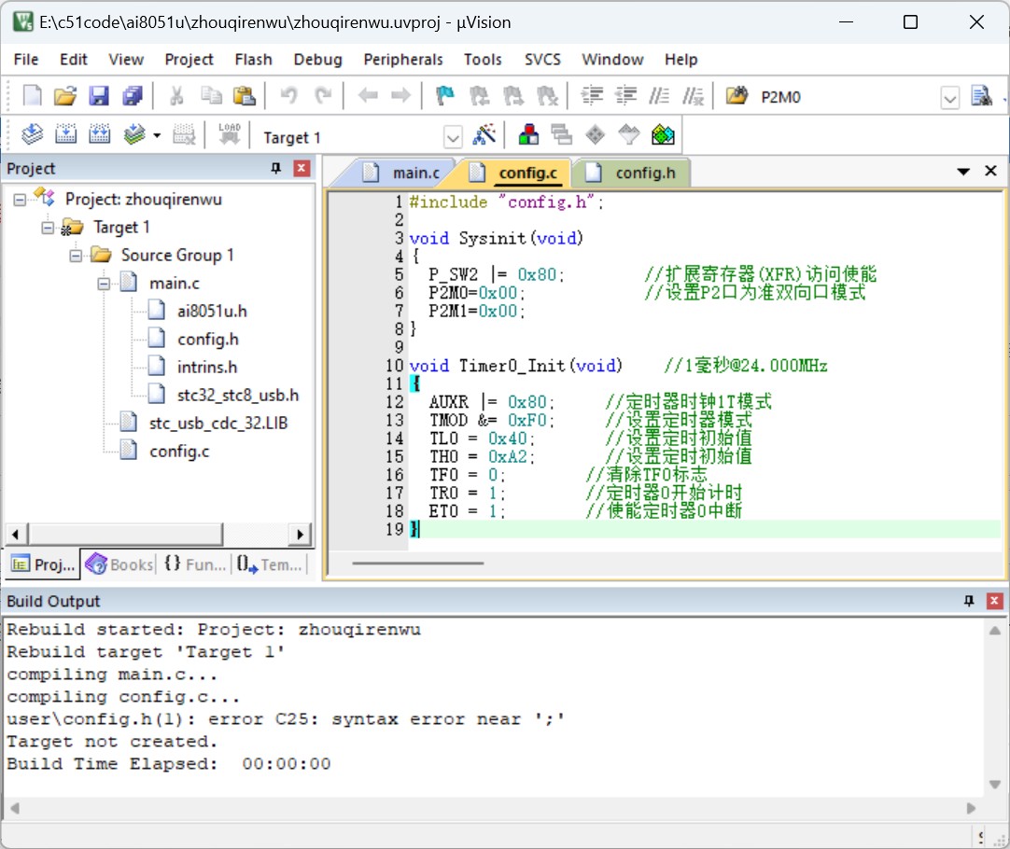
Task: Open the Debug menu
Action: [x=317, y=60]
